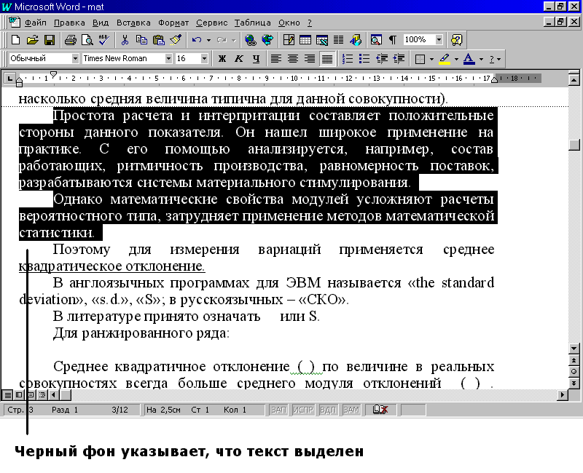This screenshot has width=583, height=473.
Task: Open the Сервис menu
Action: (x=211, y=23)
